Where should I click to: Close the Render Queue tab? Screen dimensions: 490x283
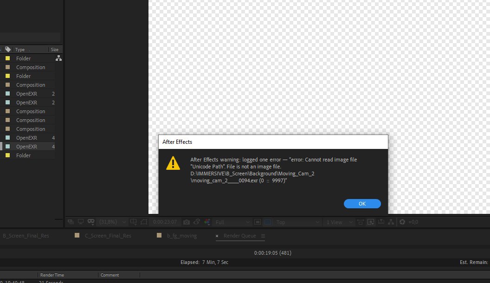217,236
